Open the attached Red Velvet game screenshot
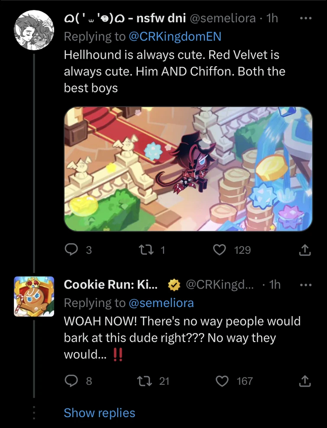The width and height of the screenshot is (327, 428). click(x=188, y=169)
